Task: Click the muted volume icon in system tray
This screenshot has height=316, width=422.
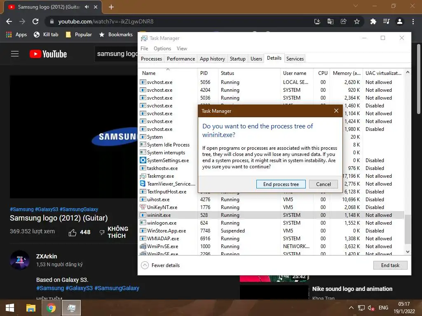Action: tap(371, 308)
